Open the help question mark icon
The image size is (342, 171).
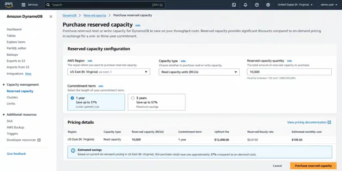[257, 5]
